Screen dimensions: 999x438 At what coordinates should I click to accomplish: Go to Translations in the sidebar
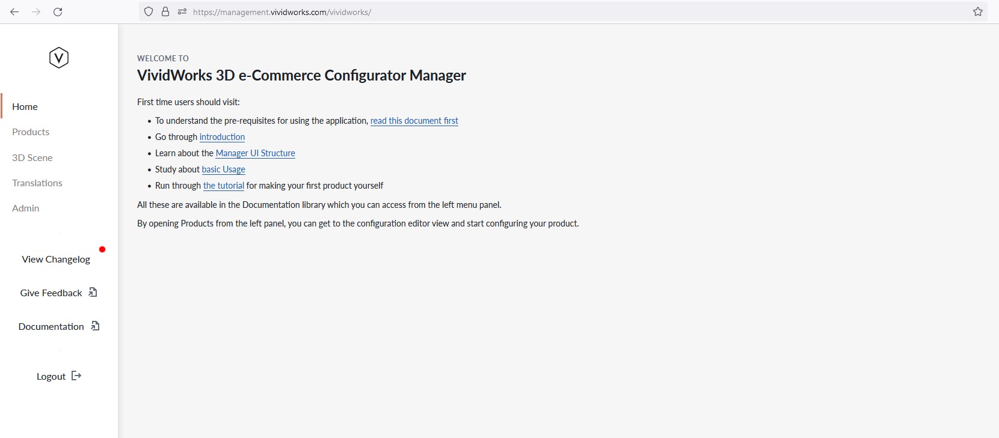pyautogui.click(x=37, y=183)
